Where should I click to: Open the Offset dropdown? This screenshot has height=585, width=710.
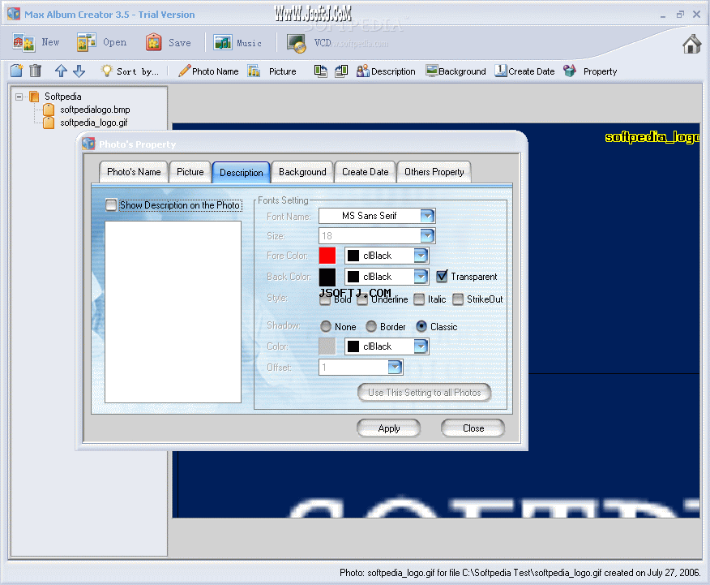[x=395, y=367]
